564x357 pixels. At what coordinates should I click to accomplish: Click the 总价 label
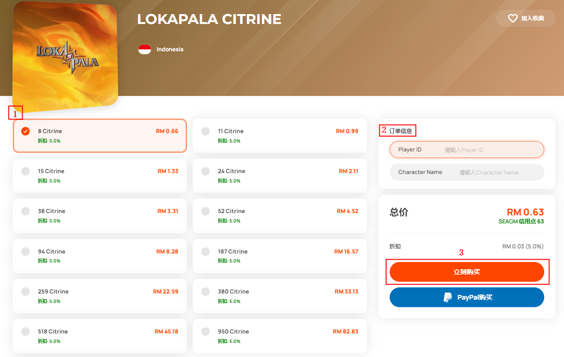tap(399, 212)
